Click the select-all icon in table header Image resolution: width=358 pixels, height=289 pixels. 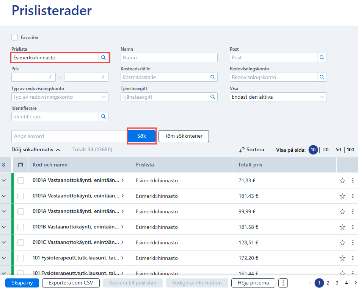pyautogui.click(x=20, y=165)
